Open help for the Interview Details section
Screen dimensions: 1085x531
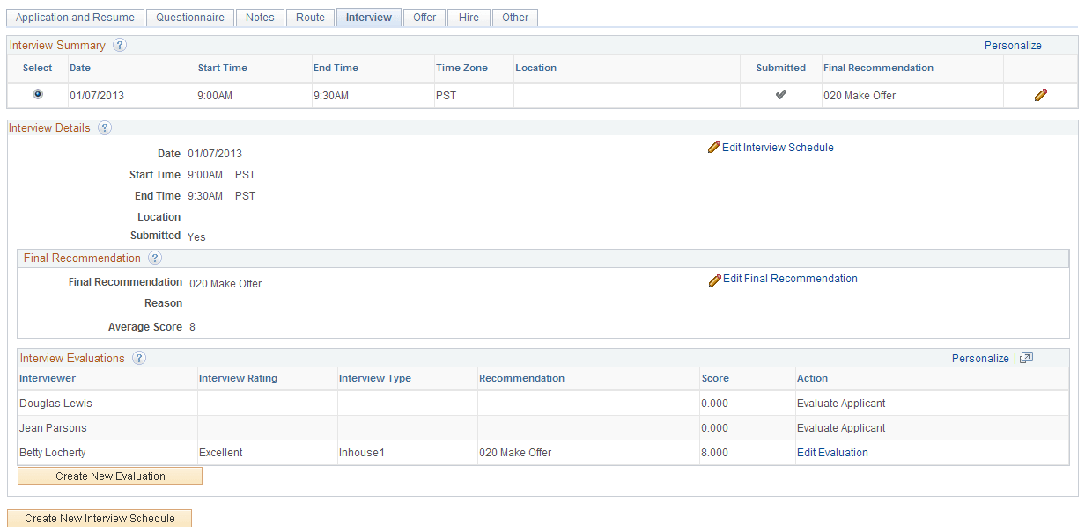104,128
